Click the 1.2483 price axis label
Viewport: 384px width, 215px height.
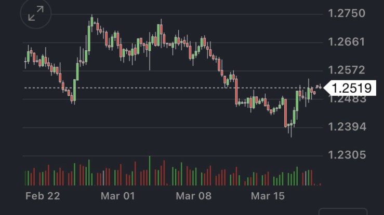pyautogui.click(x=347, y=99)
